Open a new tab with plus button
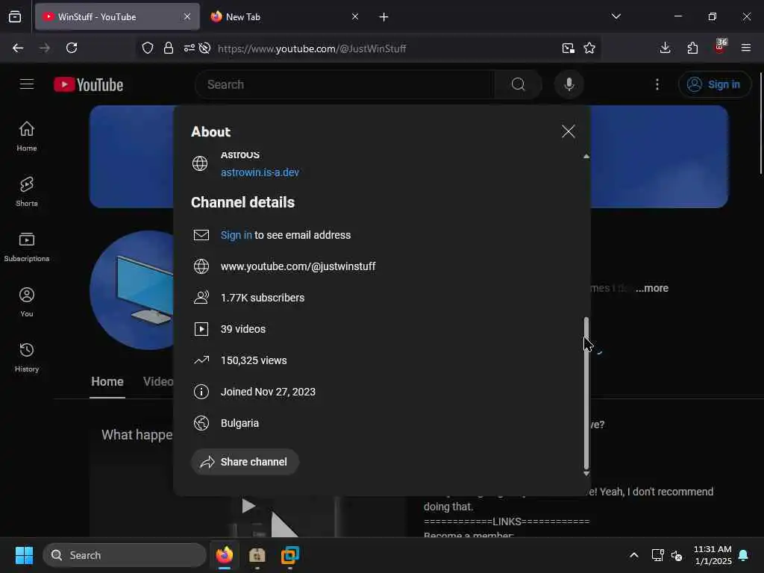Screen dimensions: 764x573 (x=384, y=17)
